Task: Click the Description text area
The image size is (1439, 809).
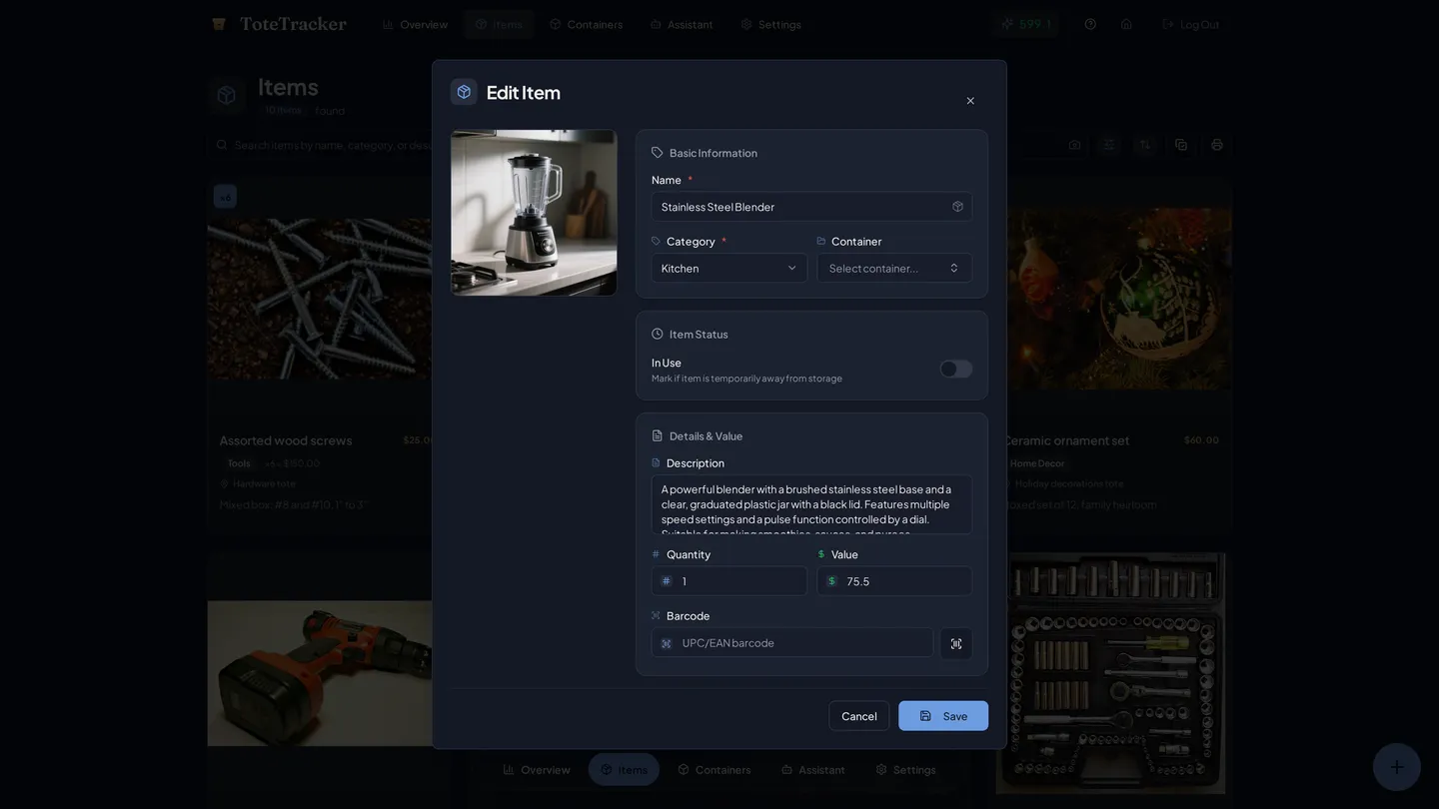Action: tap(811, 504)
